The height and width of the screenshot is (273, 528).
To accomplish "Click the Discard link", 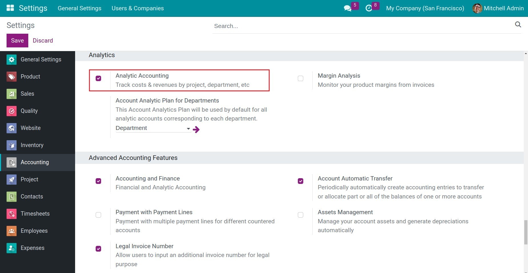I will [x=43, y=40].
